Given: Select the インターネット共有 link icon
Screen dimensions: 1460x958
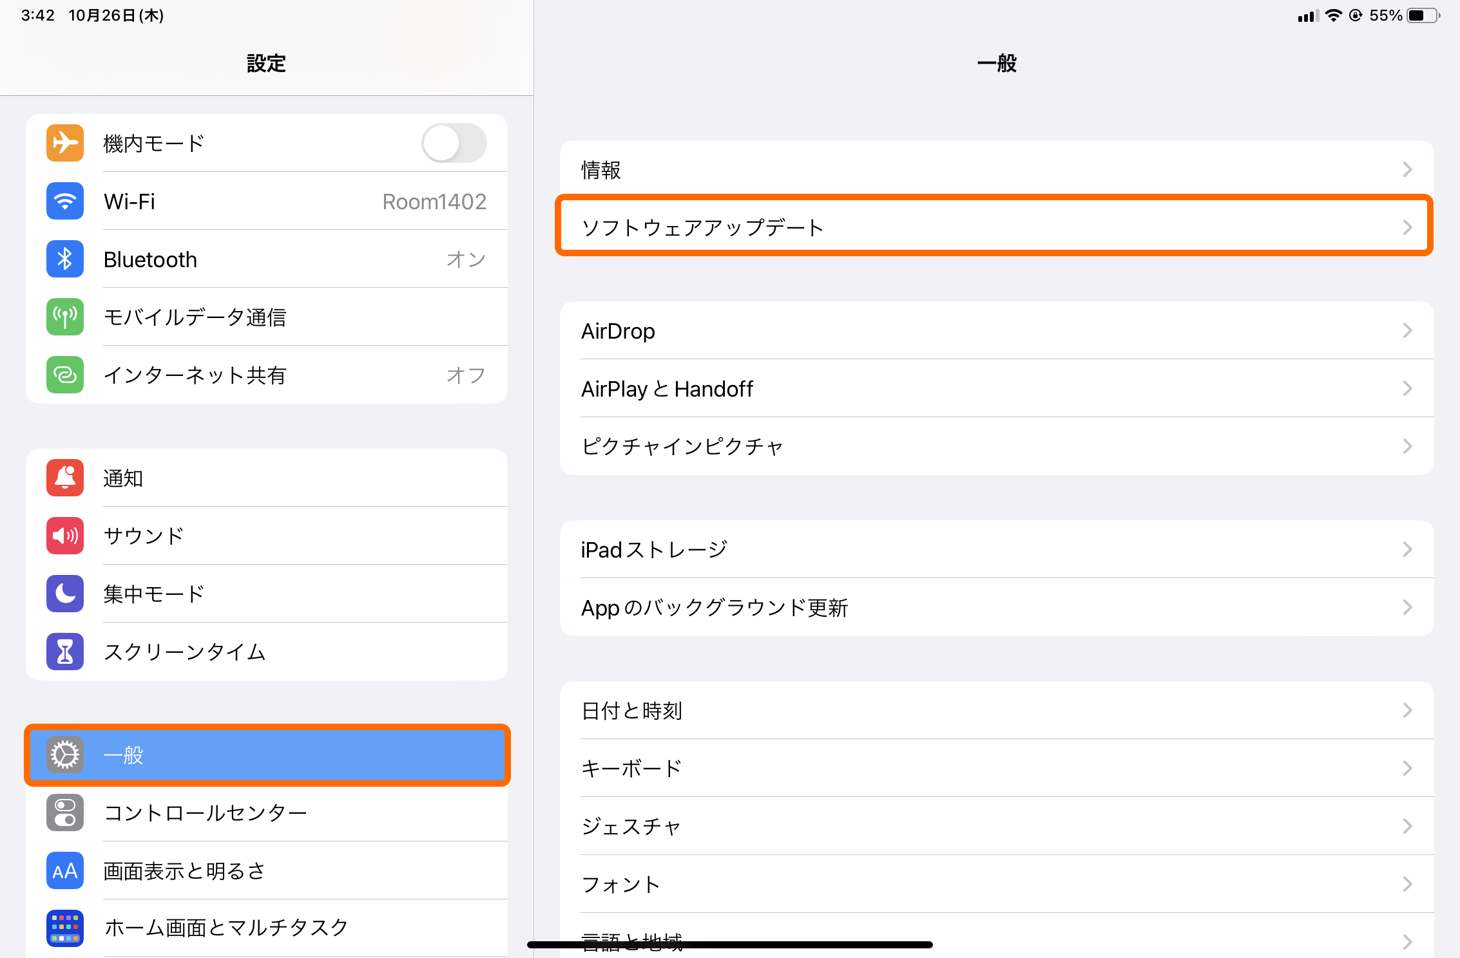Looking at the screenshot, I should click(64, 375).
